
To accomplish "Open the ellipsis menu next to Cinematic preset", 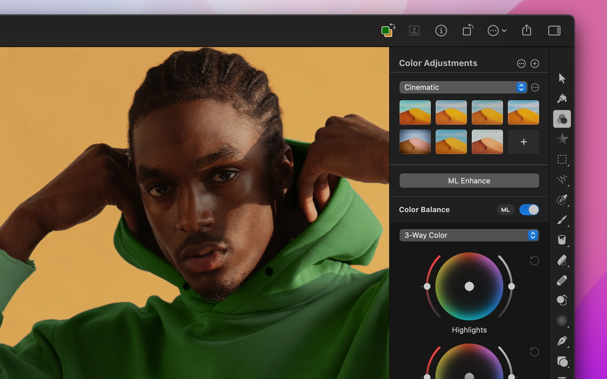I will (535, 88).
